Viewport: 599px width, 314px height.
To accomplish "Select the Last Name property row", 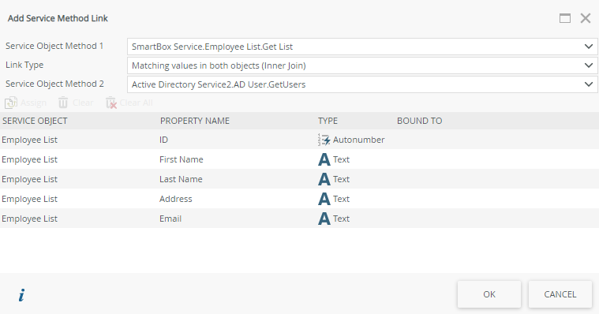I will click(300, 179).
